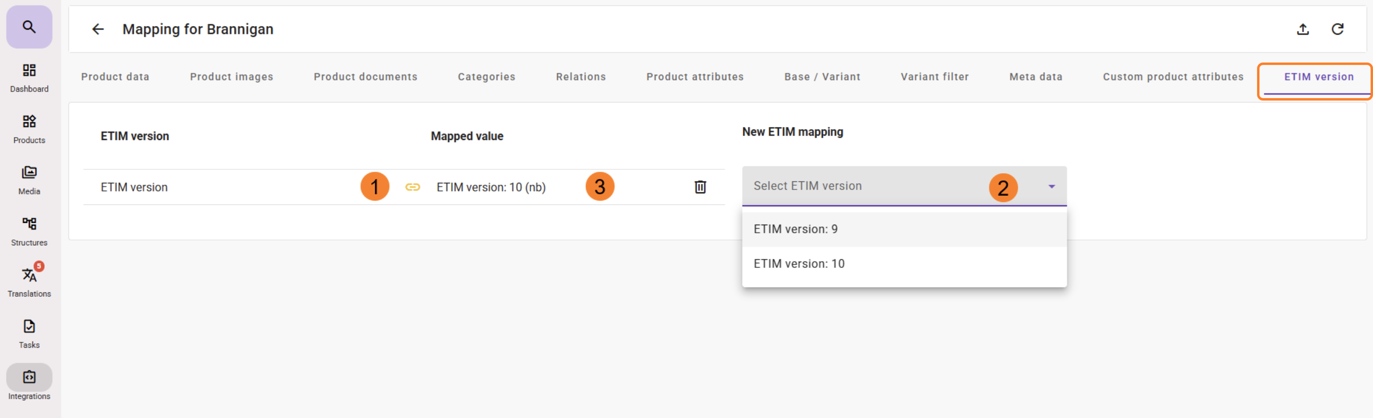Switch to the Categories tab
1373x418 pixels.
pyautogui.click(x=486, y=77)
